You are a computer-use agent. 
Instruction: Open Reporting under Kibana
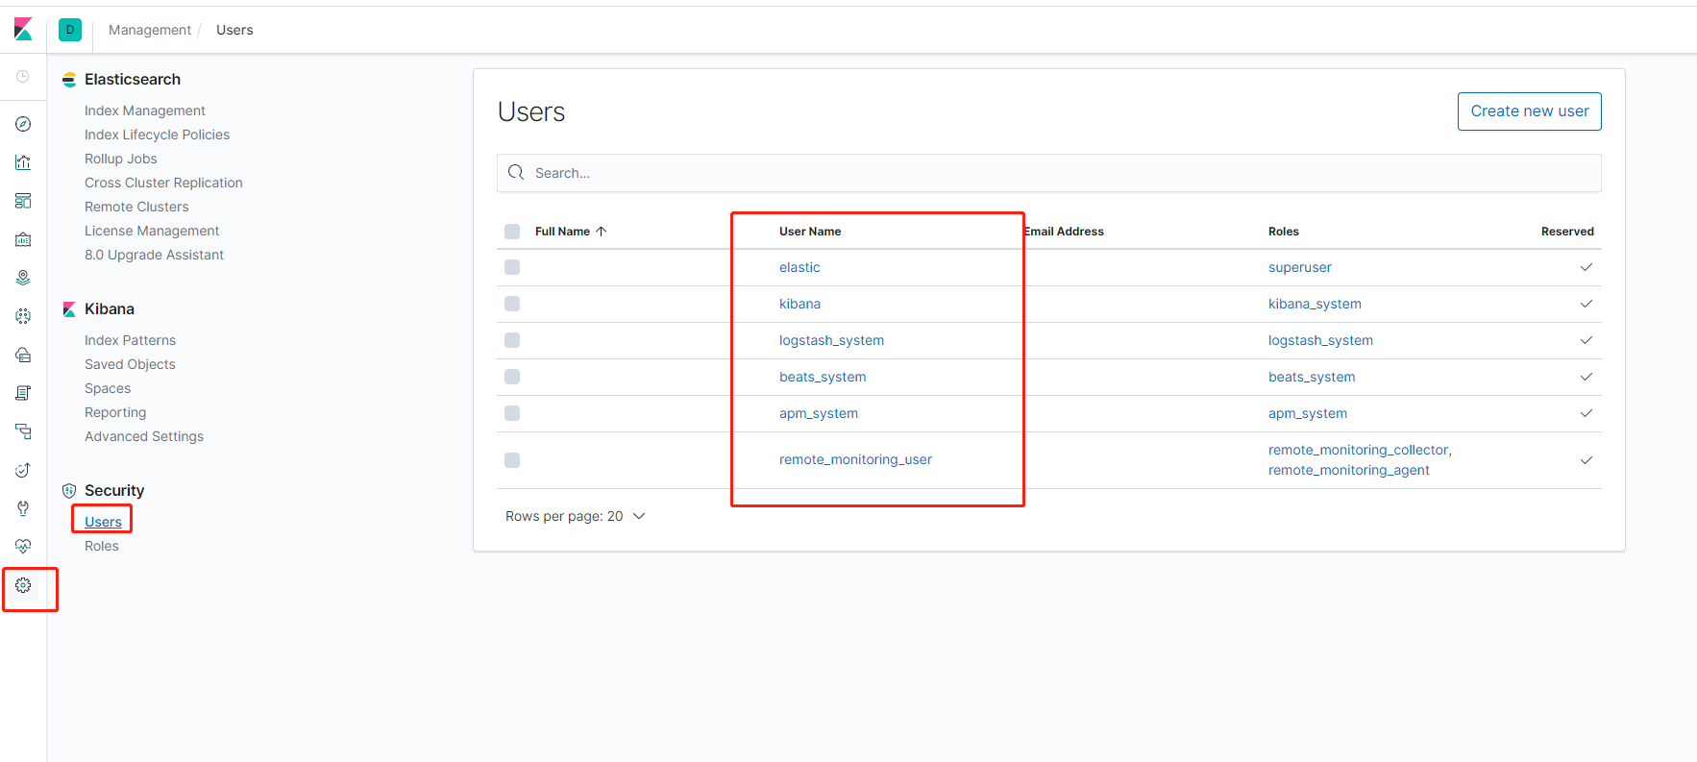coord(115,412)
